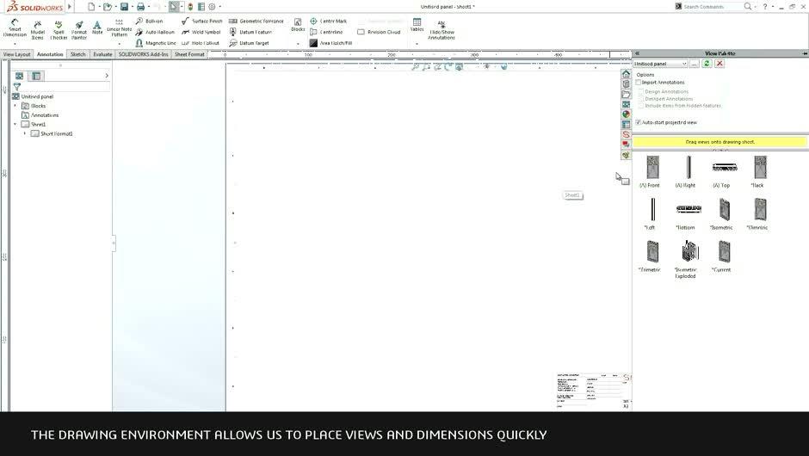Activate the Format Painter tool

click(79, 29)
